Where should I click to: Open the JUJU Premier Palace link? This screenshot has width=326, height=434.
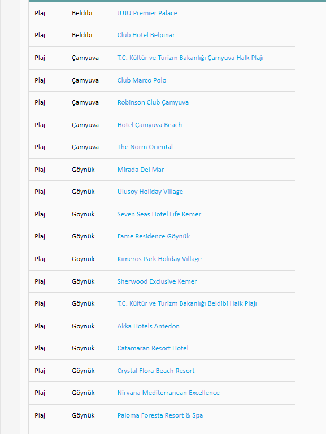click(x=147, y=13)
